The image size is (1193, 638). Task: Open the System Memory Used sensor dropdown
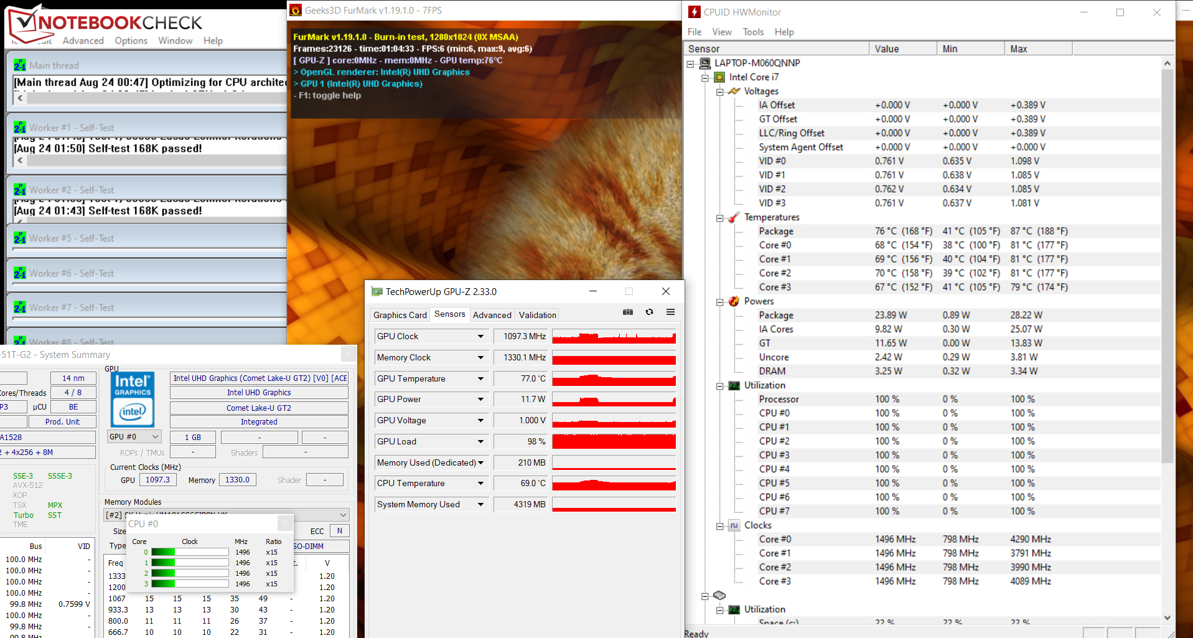481,504
